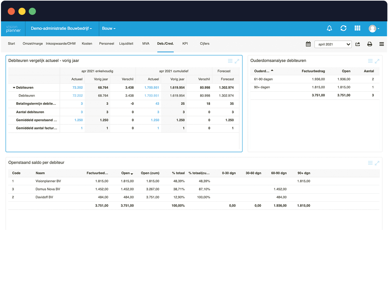Viewport: 388px width, 291px height.
Task: Open menu of Ouderdomsanalyse debiteuren panel
Action: click(x=370, y=61)
